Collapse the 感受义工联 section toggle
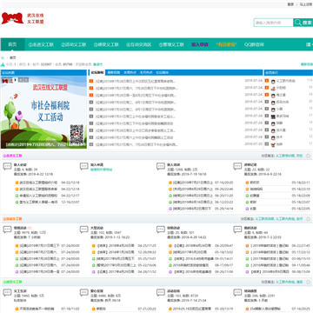 click(x=308, y=282)
